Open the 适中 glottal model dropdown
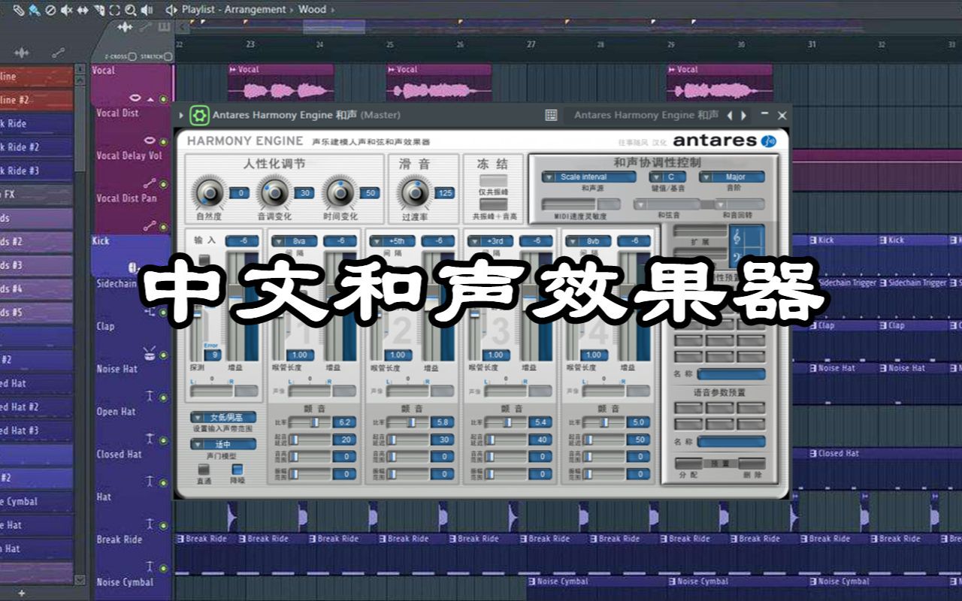 pyautogui.click(x=223, y=444)
